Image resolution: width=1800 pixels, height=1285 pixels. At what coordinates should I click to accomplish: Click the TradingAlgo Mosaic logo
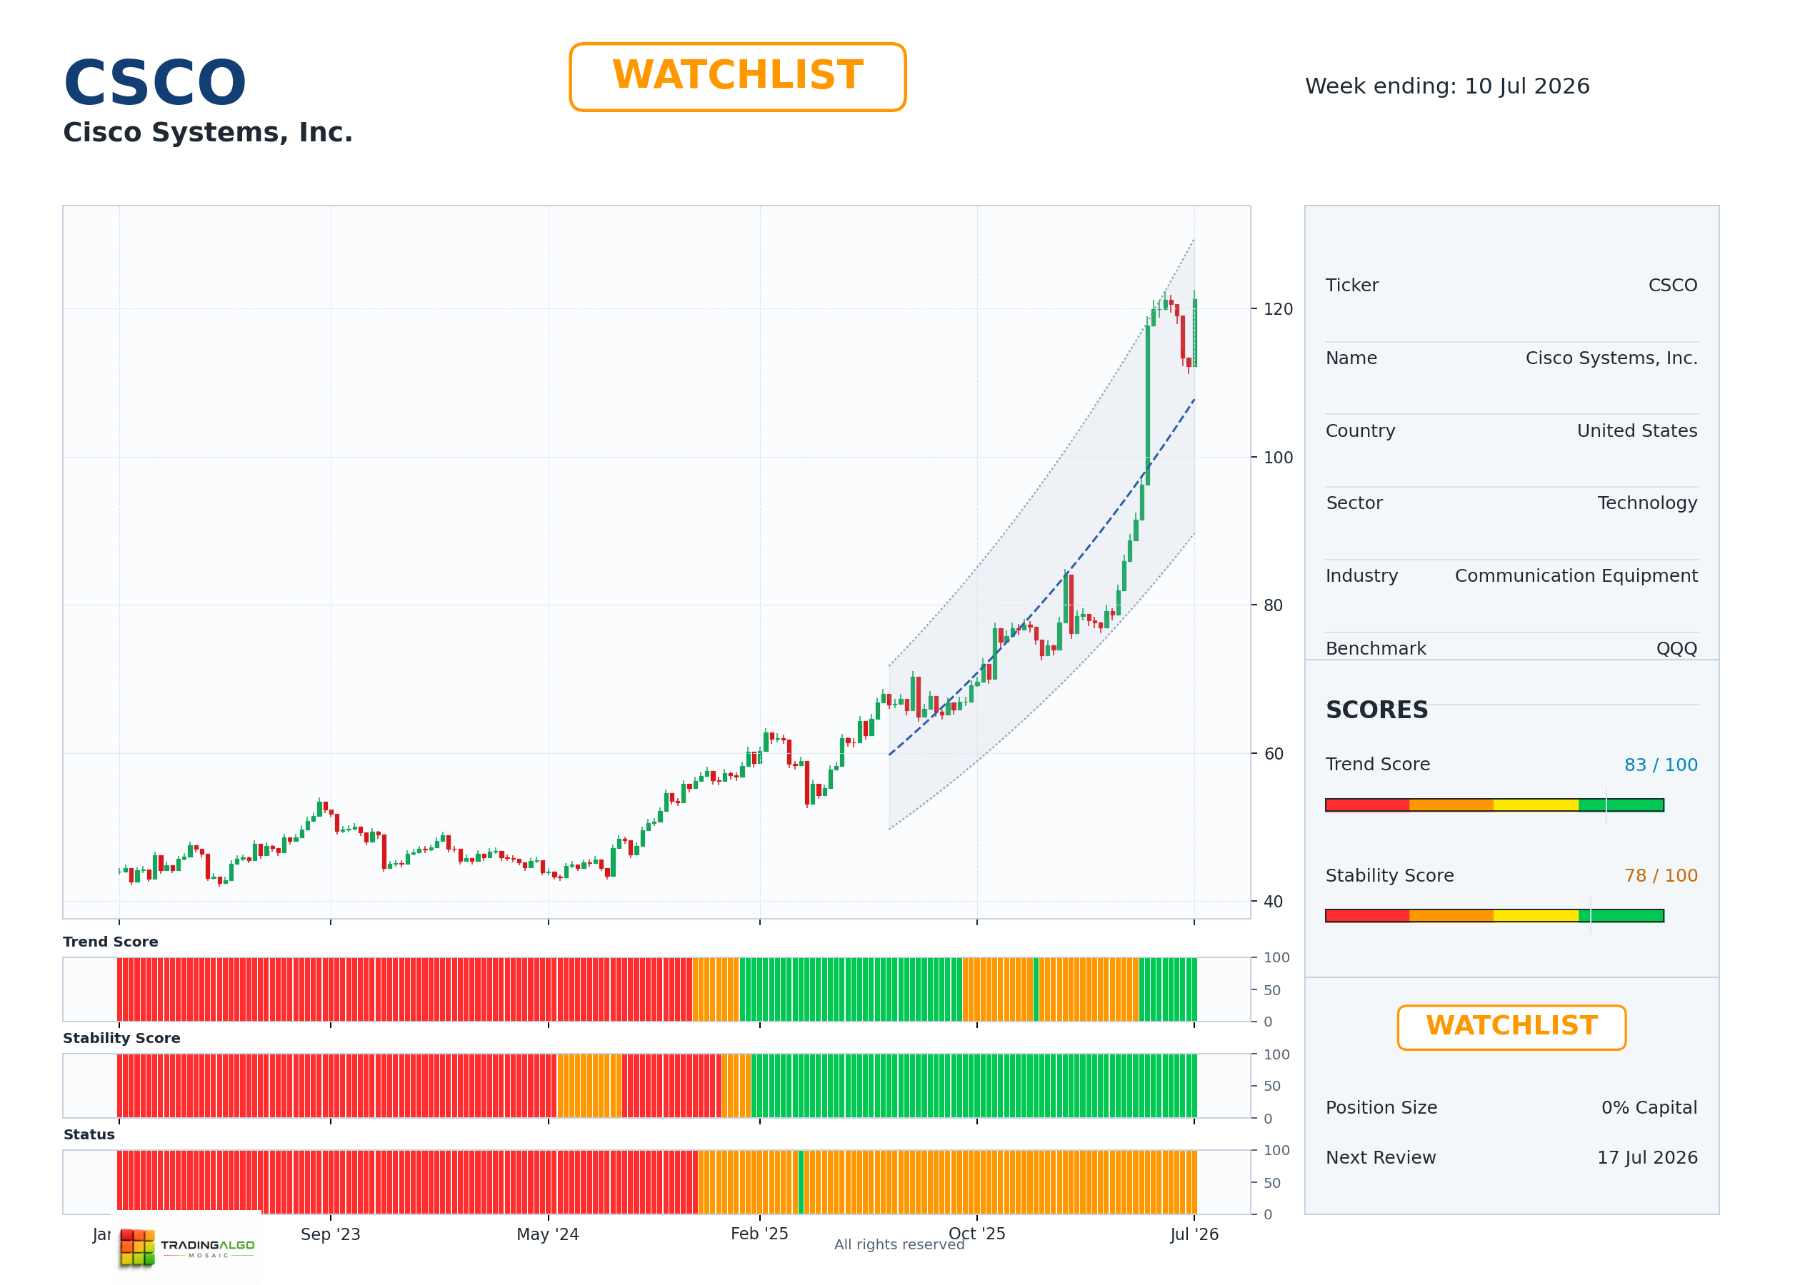click(187, 1247)
